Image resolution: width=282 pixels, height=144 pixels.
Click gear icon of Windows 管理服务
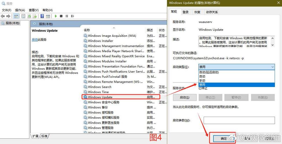click(x=85, y=128)
